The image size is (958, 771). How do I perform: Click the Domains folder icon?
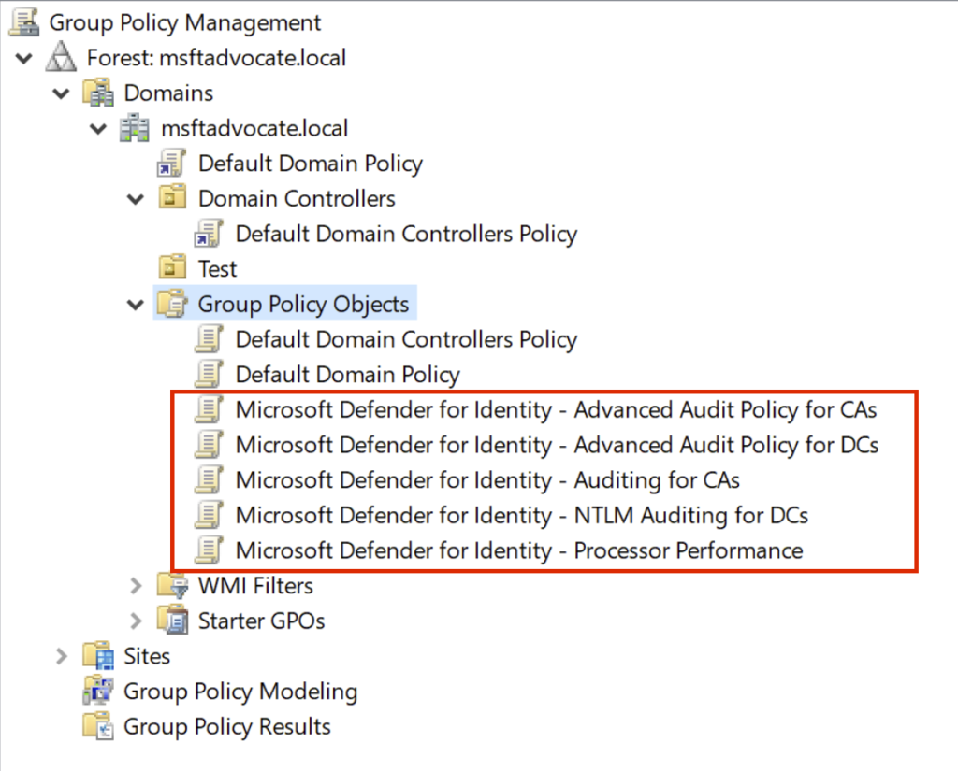tap(97, 93)
